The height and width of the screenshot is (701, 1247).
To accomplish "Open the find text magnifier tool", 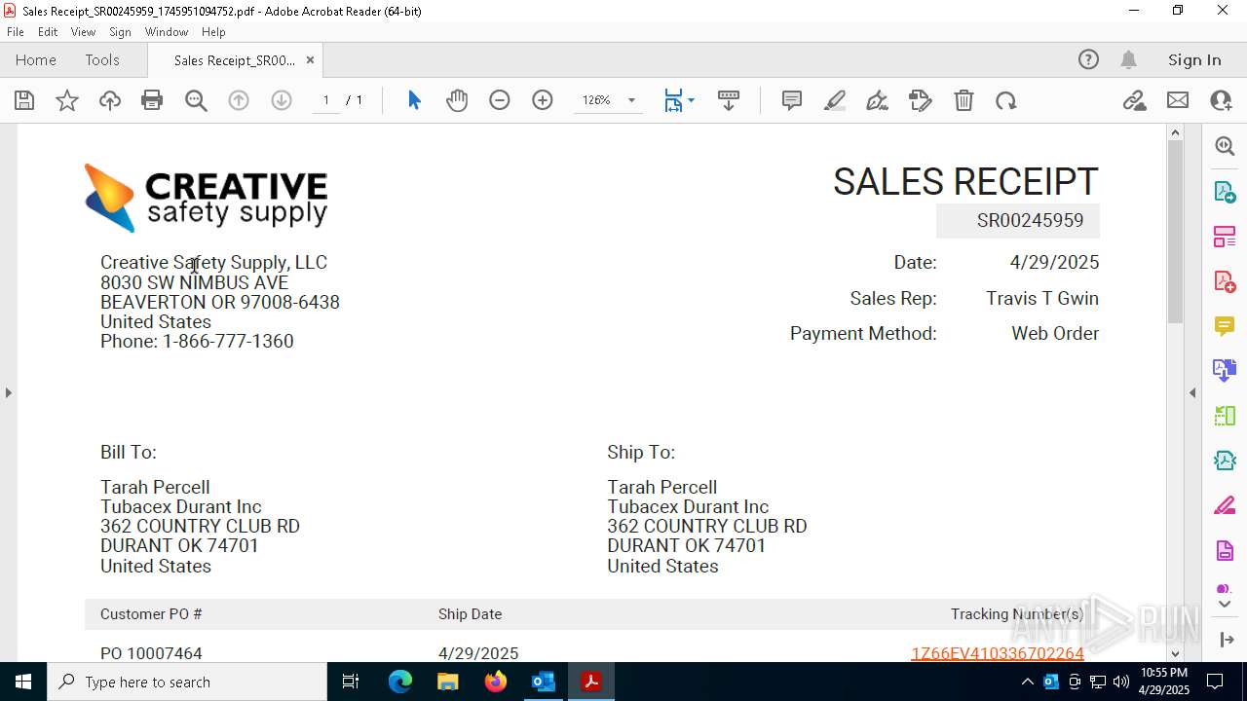I will 196,100.
